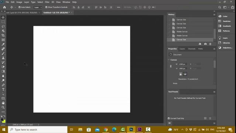Switch to the Channels tab
Viewport: 236px width, 133px height.
[192, 49]
